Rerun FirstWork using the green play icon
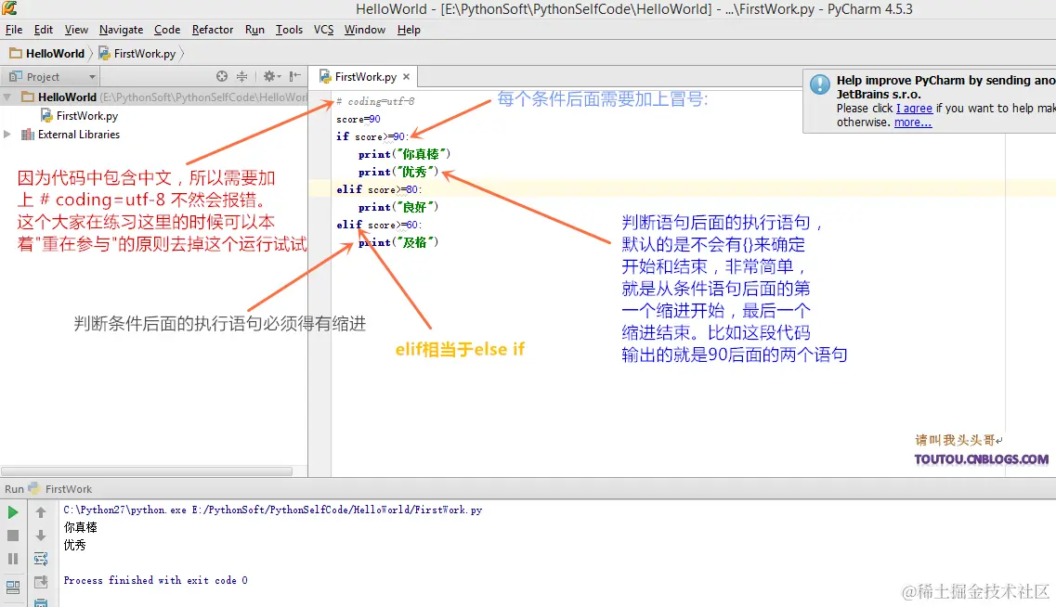1056x607 pixels. [x=13, y=511]
